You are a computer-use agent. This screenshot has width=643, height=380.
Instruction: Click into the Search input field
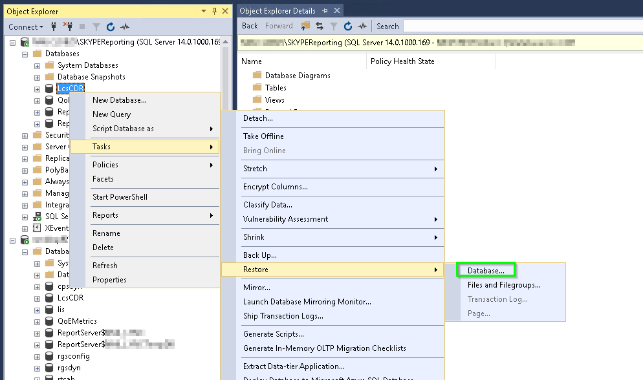518,26
